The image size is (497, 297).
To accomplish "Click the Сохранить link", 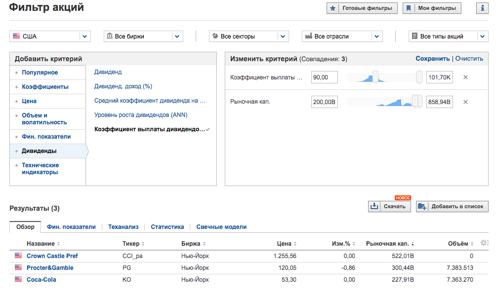I will pos(432,59).
